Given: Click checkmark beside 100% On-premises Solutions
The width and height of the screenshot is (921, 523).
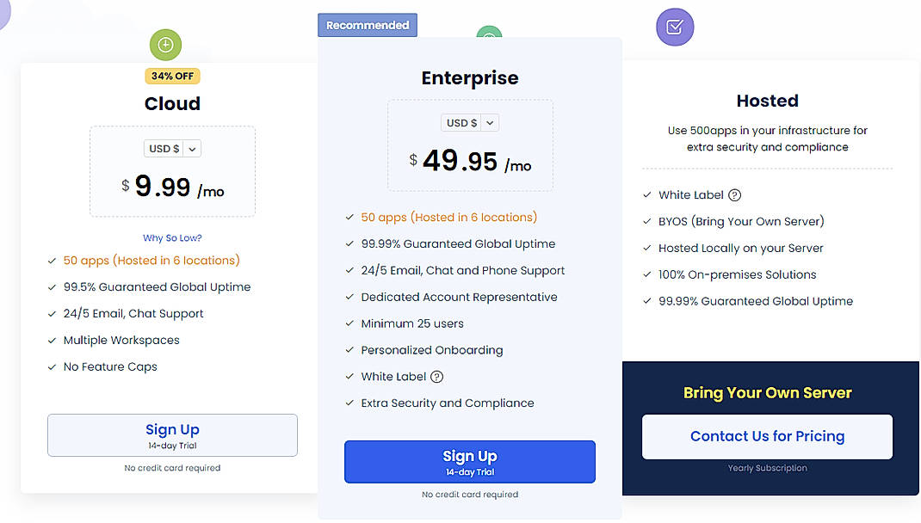Looking at the screenshot, I should [647, 274].
